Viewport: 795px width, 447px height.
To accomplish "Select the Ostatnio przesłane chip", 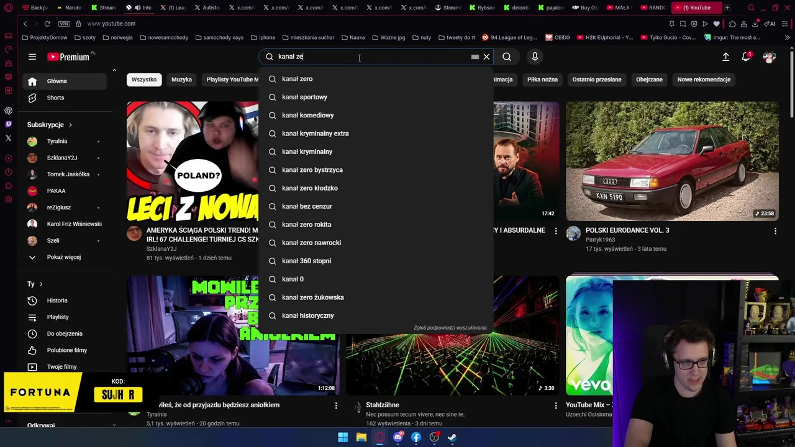I will 597,79.
